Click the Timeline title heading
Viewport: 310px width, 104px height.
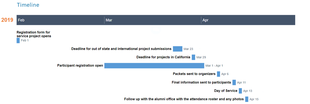pos(28,5)
